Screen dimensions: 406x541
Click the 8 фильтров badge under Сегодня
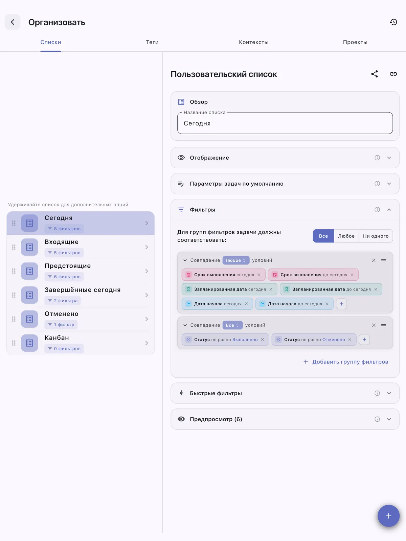point(64,229)
